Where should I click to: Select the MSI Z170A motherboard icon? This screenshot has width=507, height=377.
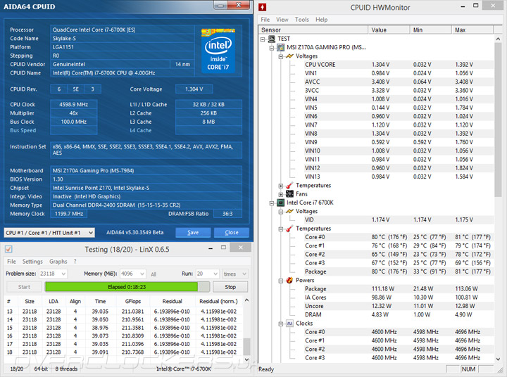[280, 48]
